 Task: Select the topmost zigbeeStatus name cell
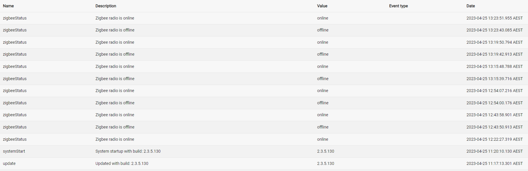click(15, 18)
